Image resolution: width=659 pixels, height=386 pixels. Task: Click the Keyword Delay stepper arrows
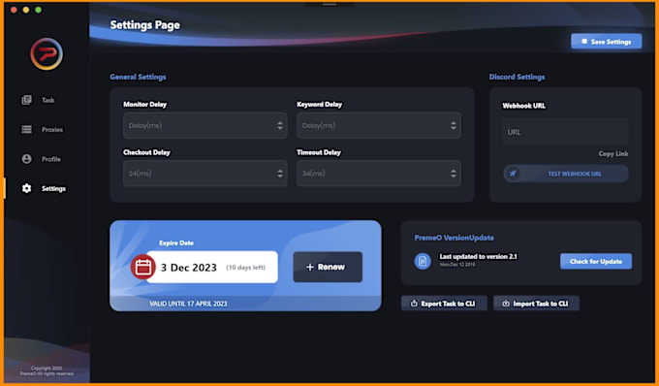[454, 125]
